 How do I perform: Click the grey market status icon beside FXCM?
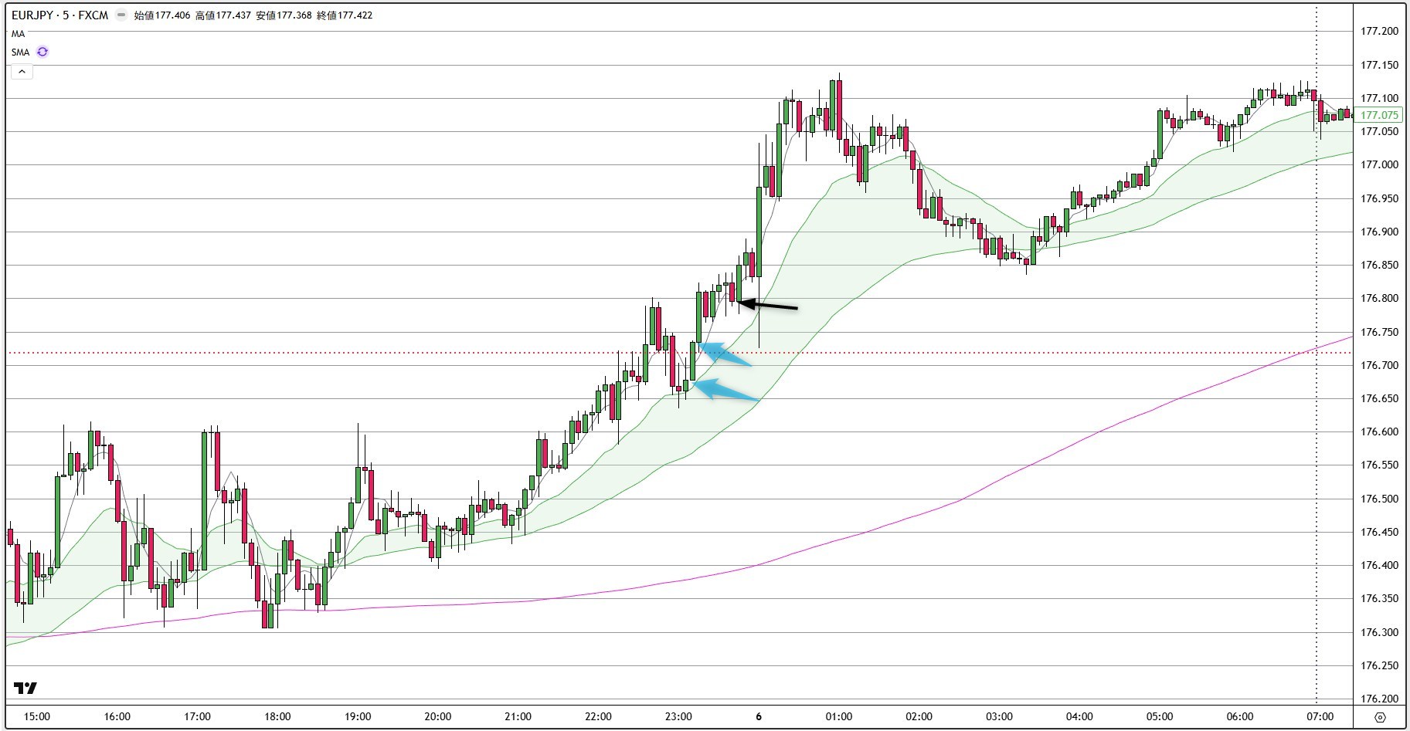(121, 15)
